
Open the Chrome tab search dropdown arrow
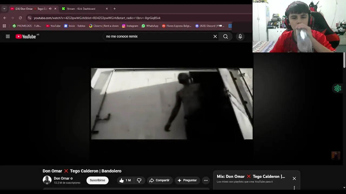pyautogui.click(x=4, y=9)
